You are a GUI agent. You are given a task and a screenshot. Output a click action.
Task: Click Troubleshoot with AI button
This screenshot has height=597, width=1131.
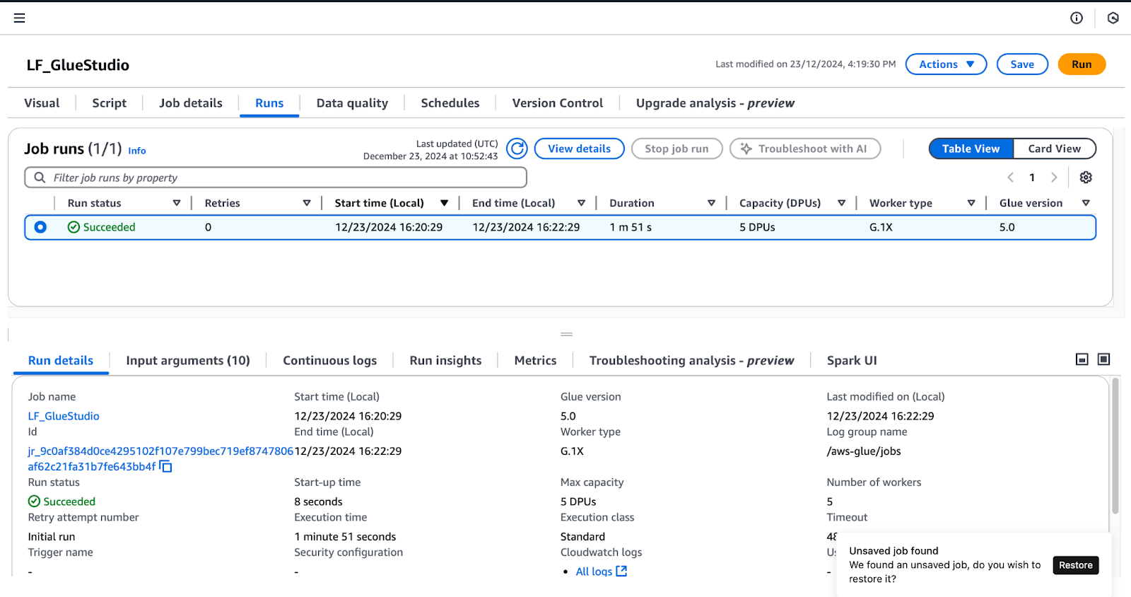tap(805, 149)
